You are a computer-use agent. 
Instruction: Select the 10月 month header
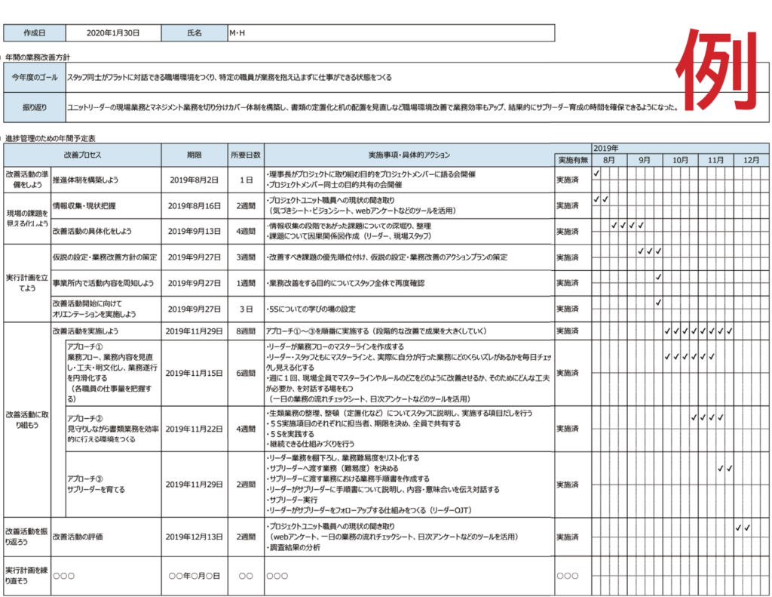[x=680, y=160]
